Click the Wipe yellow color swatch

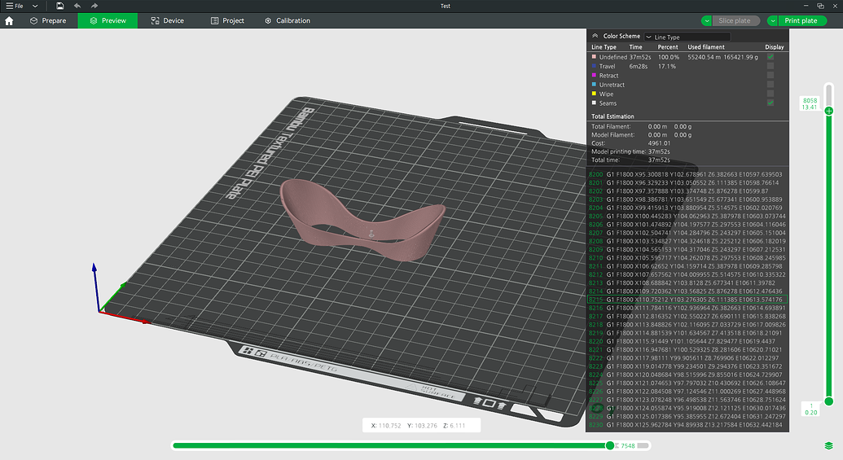[x=594, y=94]
